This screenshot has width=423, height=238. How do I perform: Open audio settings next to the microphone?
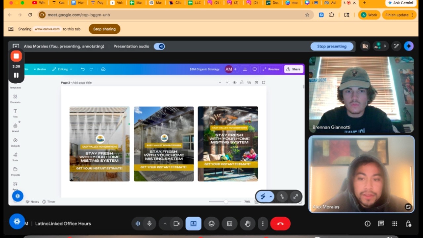pos(138,224)
